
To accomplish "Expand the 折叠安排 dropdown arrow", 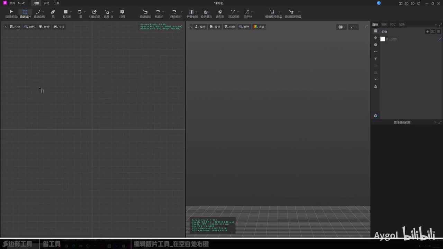I will coord(197,12).
